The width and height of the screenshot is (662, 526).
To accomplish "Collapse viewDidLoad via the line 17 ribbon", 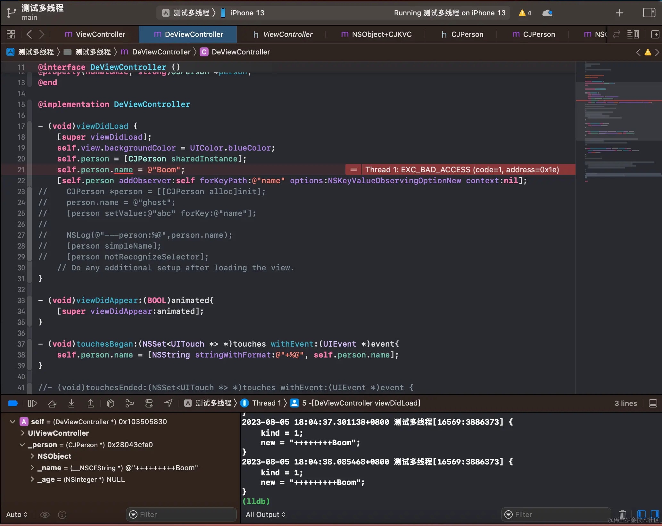I will pyautogui.click(x=29, y=126).
